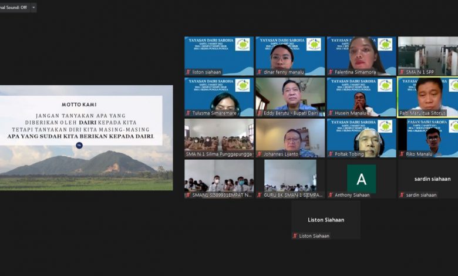Toggle the Original Sound: Off button

coord(13,8)
